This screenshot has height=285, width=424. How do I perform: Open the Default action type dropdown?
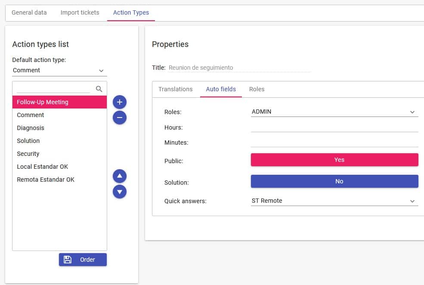point(59,71)
